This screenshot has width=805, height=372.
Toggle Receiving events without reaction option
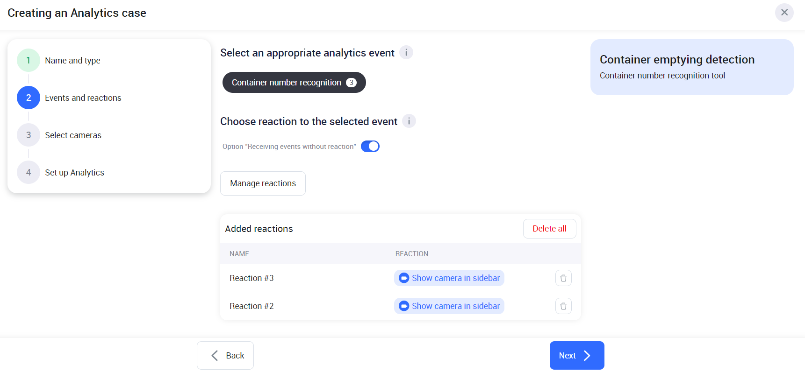[370, 147]
